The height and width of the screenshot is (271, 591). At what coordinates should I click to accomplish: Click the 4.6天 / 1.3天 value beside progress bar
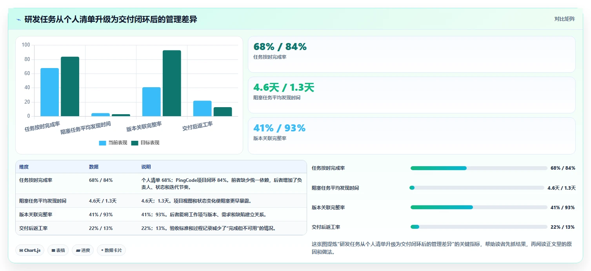tap(562, 188)
